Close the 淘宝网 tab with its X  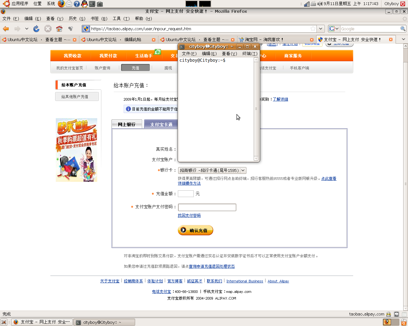pyautogui.click(x=312, y=39)
